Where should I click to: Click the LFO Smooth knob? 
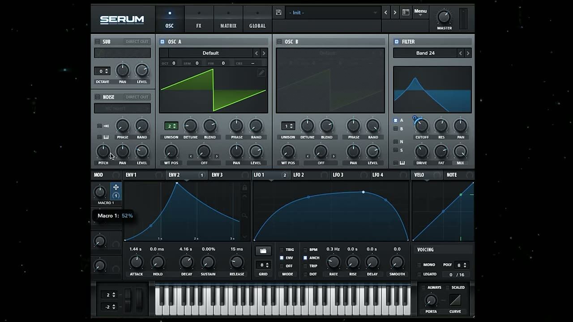[397, 263]
